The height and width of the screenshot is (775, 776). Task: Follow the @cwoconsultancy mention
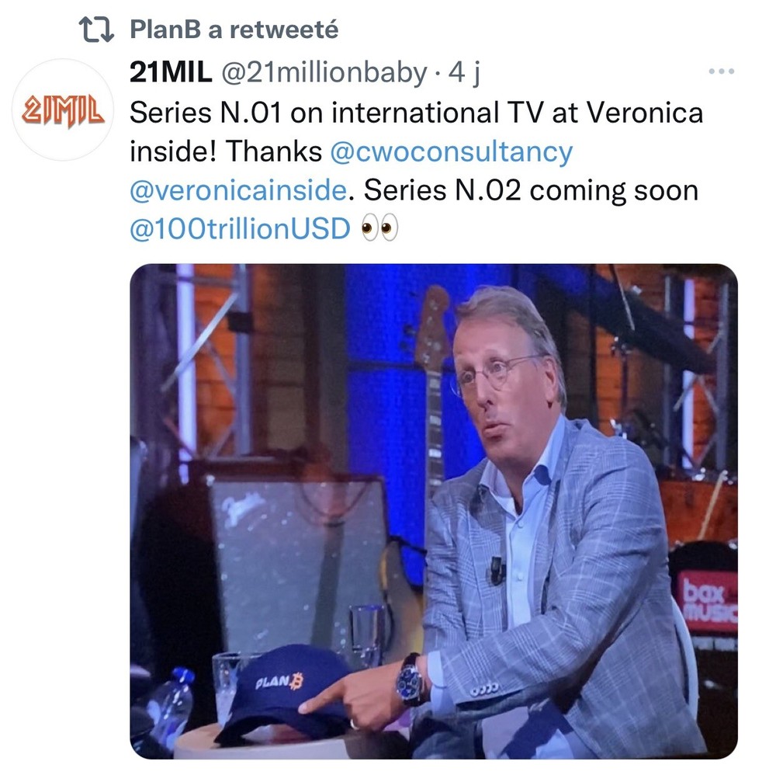pyautogui.click(x=452, y=151)
